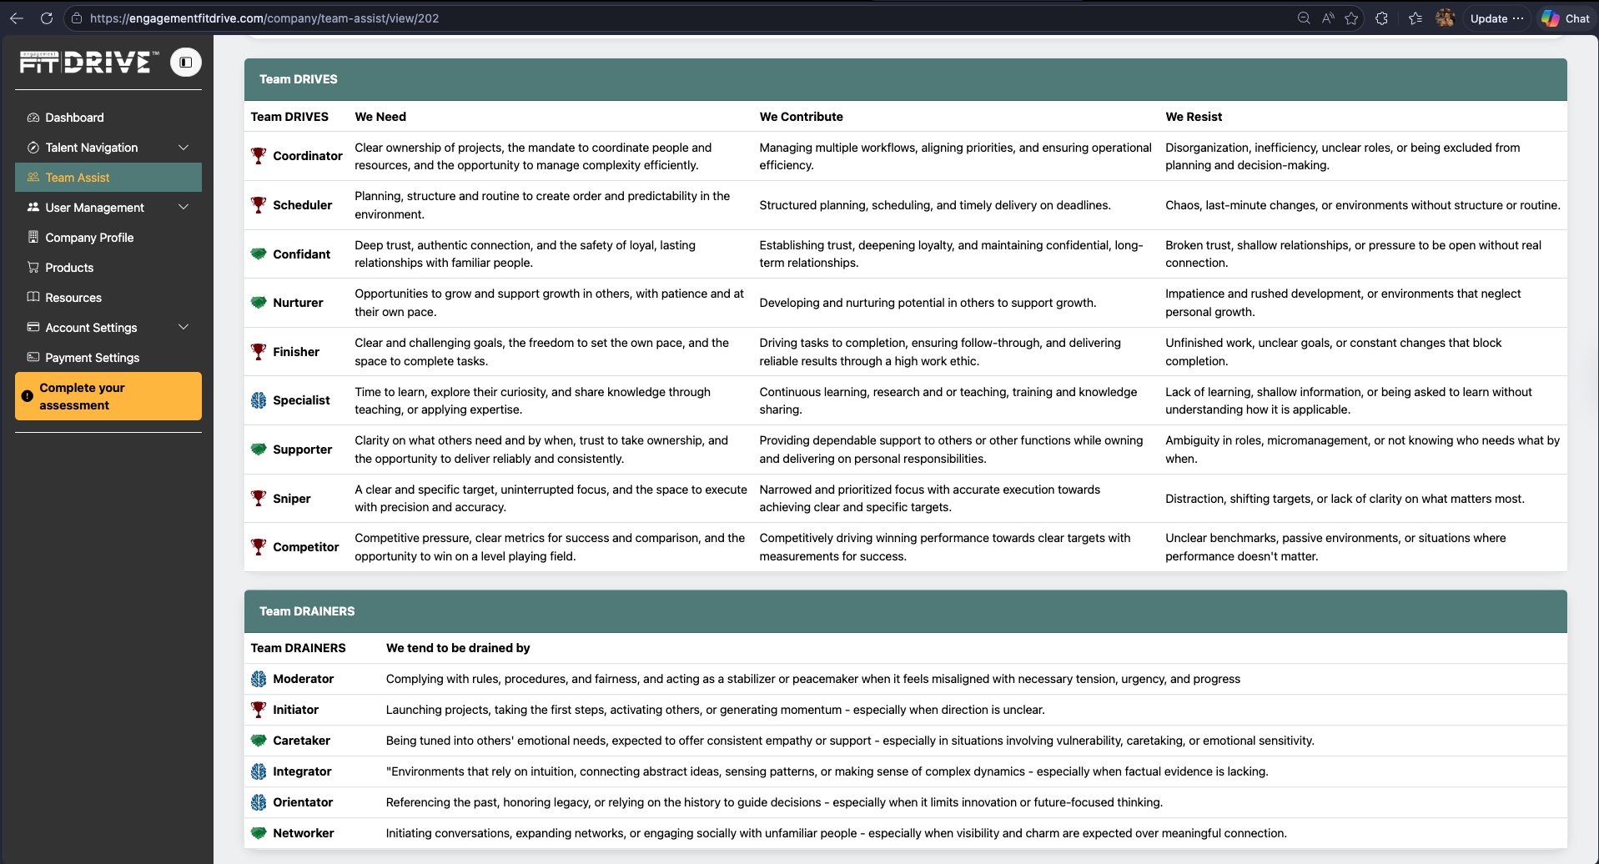1599x864 pixels.
Task: Click the browser address bar URL
Action: (x=264, y=18)
